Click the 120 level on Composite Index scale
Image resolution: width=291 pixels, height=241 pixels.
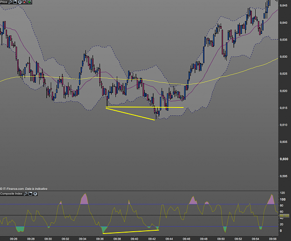click(x=282, y=193)
